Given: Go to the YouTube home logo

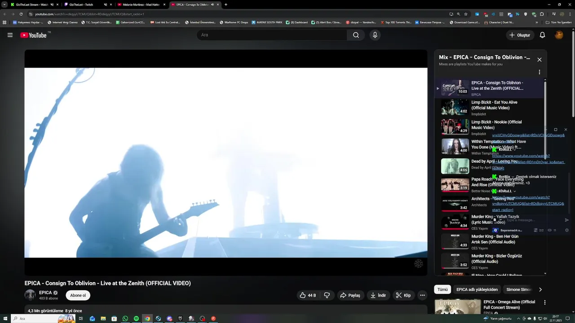Looking at the screenshot, I should pyautogui.click(x=33, y=35).
